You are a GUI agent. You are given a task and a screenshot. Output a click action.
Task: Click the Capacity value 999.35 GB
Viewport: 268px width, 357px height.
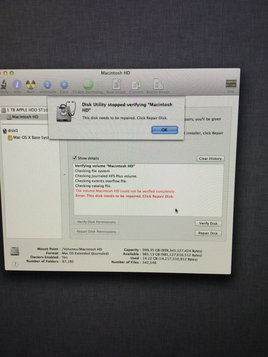click(x=172, y=251)
